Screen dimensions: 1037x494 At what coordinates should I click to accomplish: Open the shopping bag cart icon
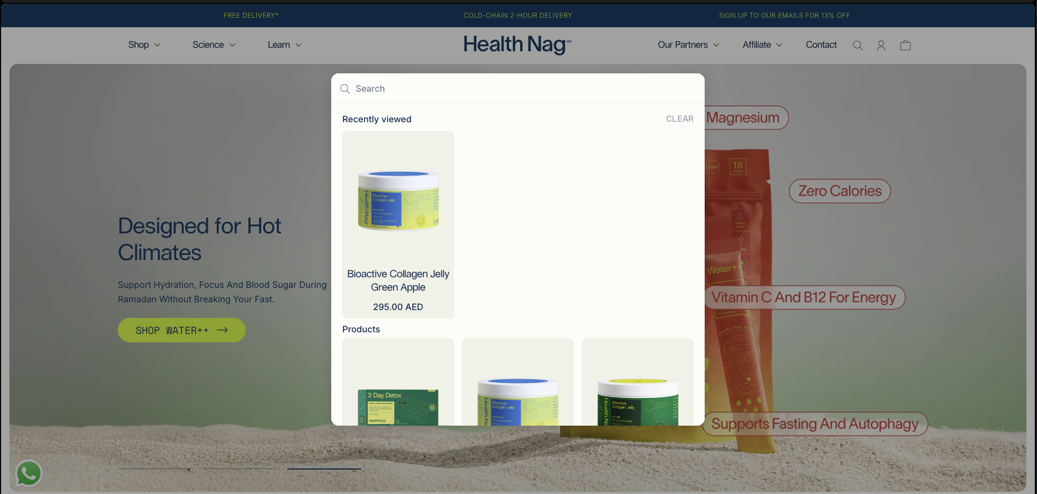click(905, 46)
